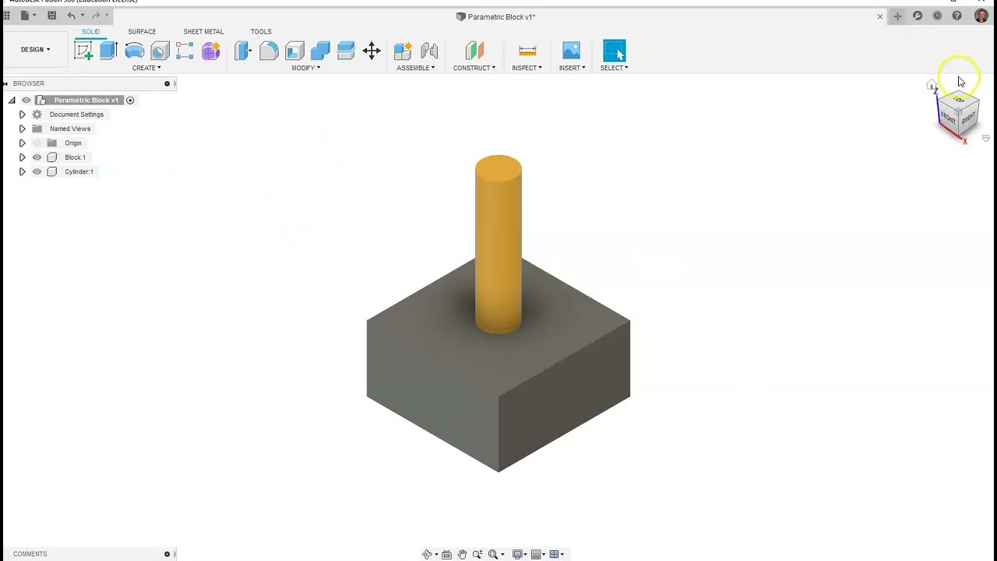Click the Look At icon in navigation bar
The width and height of the screenshot is (997, 561).
pos(446,555)
